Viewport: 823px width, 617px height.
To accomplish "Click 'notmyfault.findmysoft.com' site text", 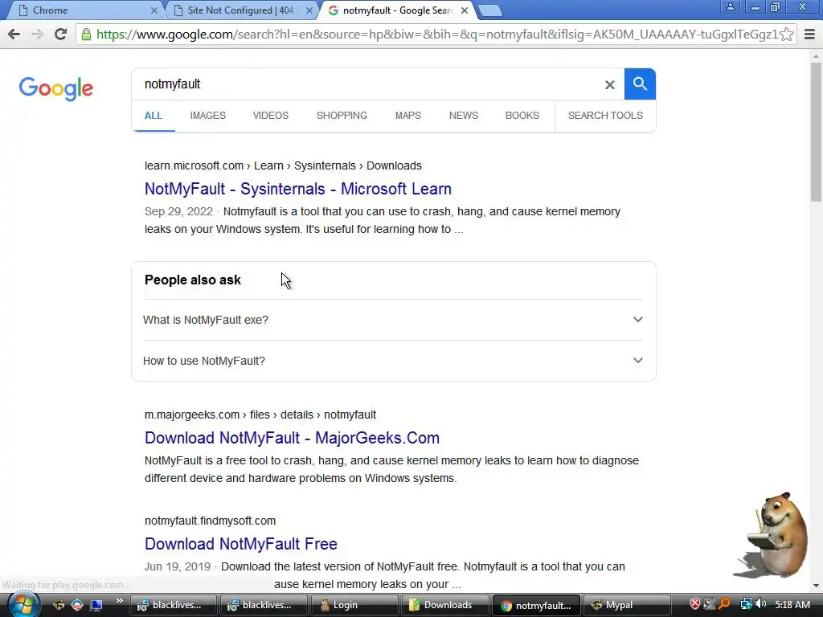I will click(210, 521).
